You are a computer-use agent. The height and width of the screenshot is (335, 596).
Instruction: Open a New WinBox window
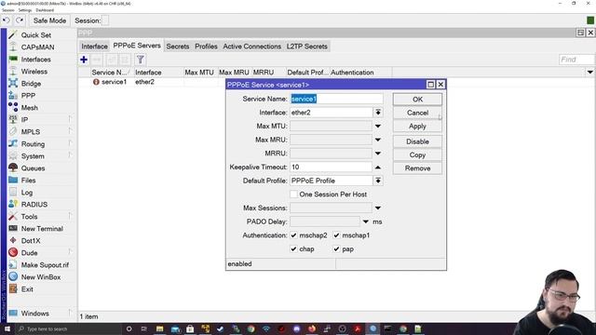pos(41,277)
